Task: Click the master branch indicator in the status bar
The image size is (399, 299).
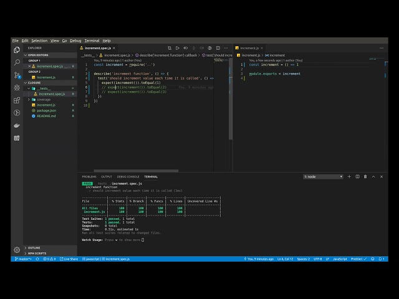Action: [x=24, y=259]
